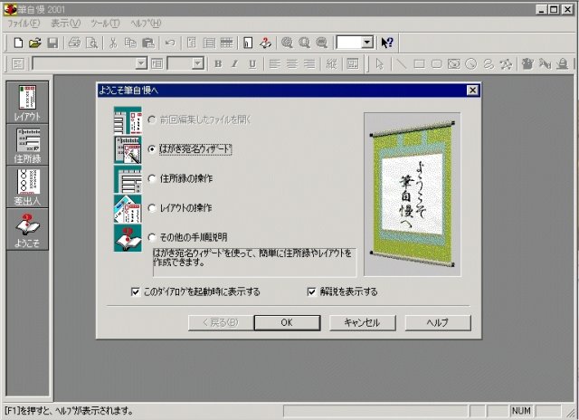Viewport: 579px width, 420px height.
Task: Save the file with the floppy disk icon
Action: [52, 43]
